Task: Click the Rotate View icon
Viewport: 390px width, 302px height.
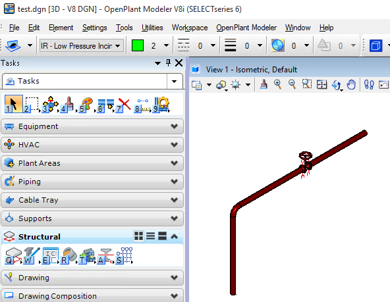Action: point(336,85)
